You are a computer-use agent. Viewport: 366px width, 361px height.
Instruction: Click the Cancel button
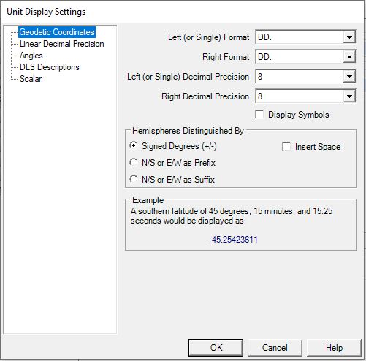[275, 348]
